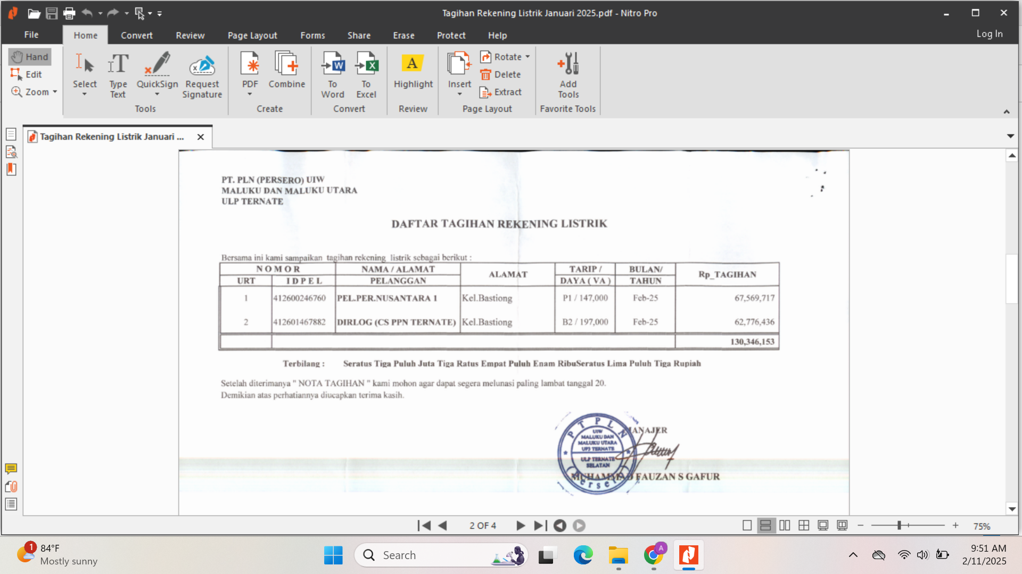Go to the previous page
1022x574 pixels.
(442, 526)
